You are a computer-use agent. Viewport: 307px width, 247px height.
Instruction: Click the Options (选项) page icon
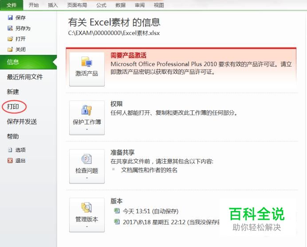[10, 150]
